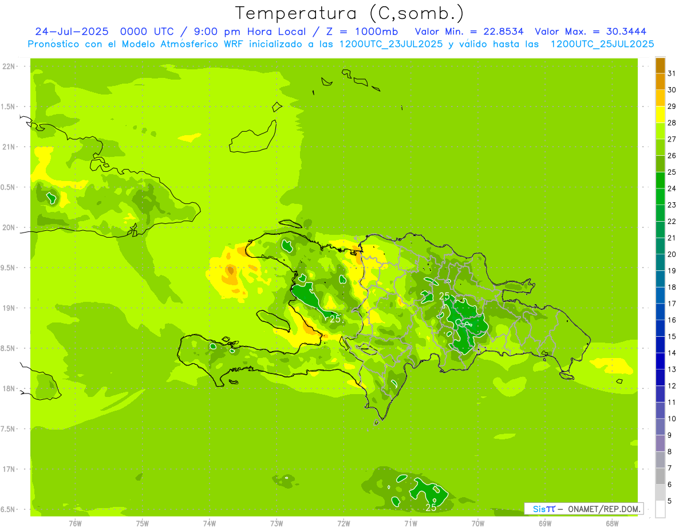Click the gray color bar segment between 6 and 7

[660, 476]
